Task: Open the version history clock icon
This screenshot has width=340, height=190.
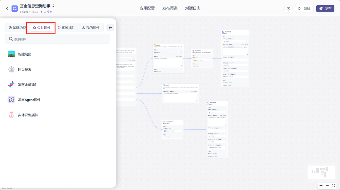Action: tap(288, 9)
